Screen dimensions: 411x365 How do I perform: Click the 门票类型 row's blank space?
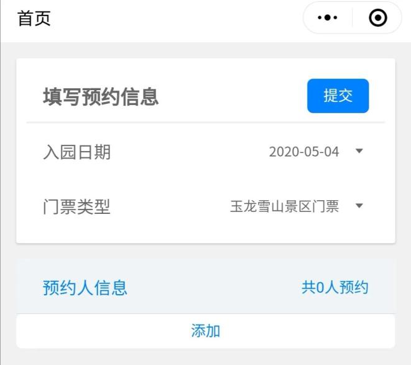(x=170, y=206)
